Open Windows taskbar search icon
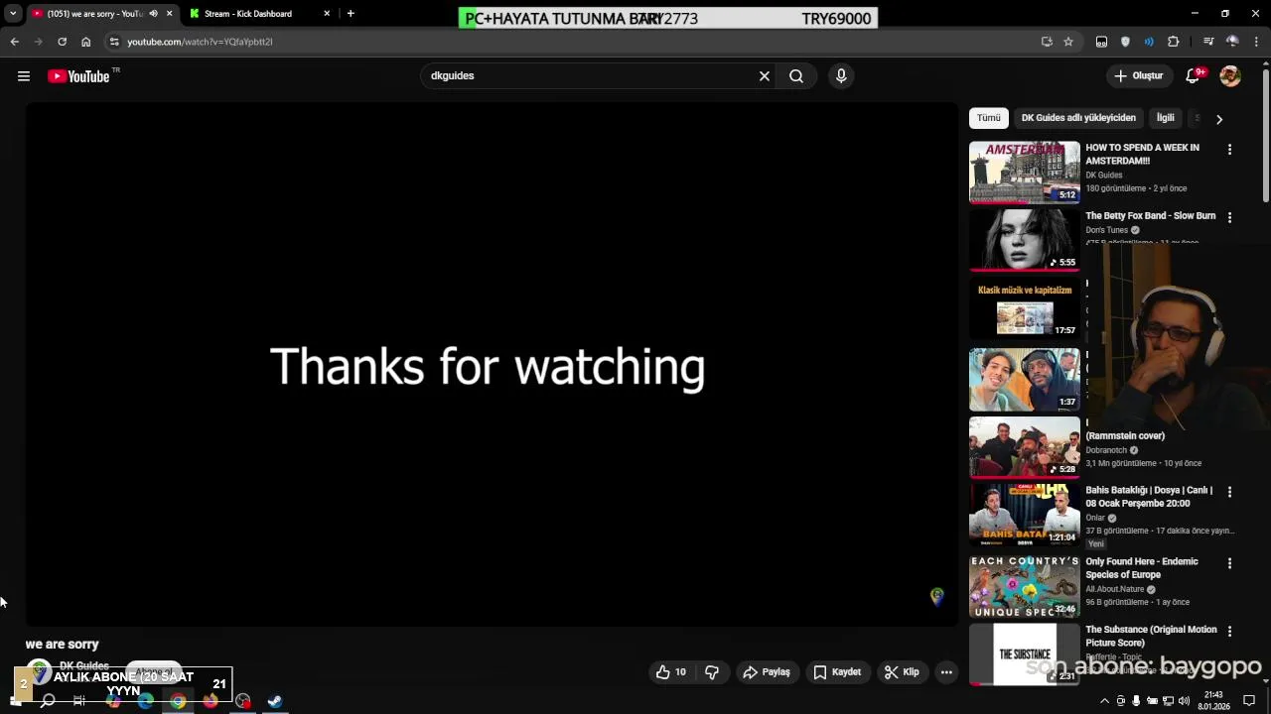 pyautogui.click(x=48, y=701)
